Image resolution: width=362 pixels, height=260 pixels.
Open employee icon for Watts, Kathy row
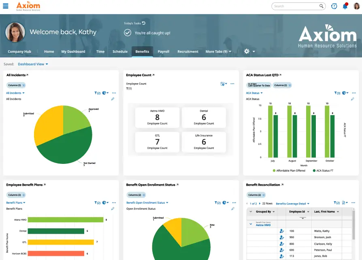point(282,231)
